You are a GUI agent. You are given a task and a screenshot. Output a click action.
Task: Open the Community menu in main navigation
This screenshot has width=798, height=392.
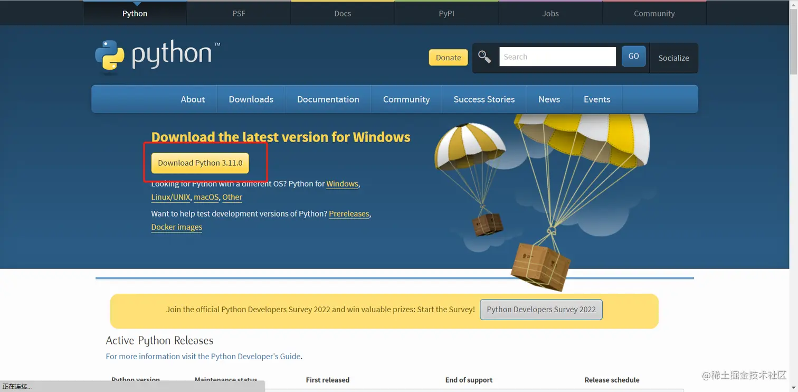click(406, 99)
